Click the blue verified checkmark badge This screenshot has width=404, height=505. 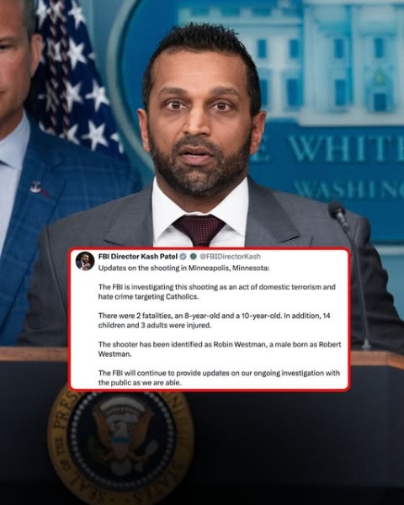point(183,257)
